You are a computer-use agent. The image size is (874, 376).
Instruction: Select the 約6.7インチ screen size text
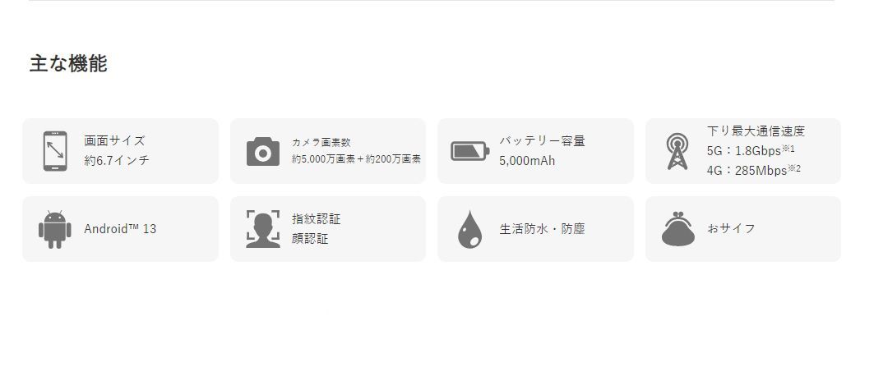(x=117, y=161)
